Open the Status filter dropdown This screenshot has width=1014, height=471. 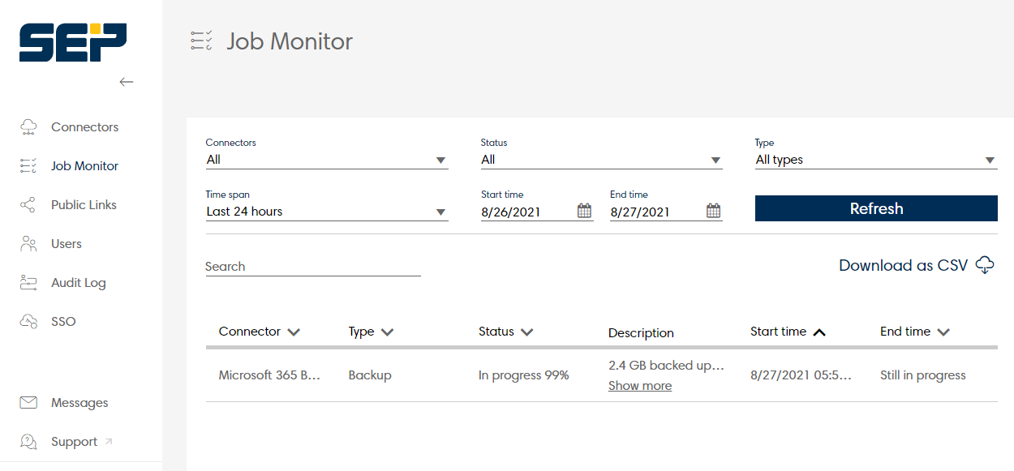601,160
